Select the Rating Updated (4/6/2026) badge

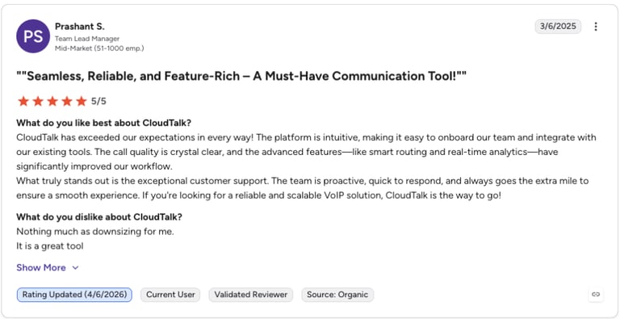point(74,295)
